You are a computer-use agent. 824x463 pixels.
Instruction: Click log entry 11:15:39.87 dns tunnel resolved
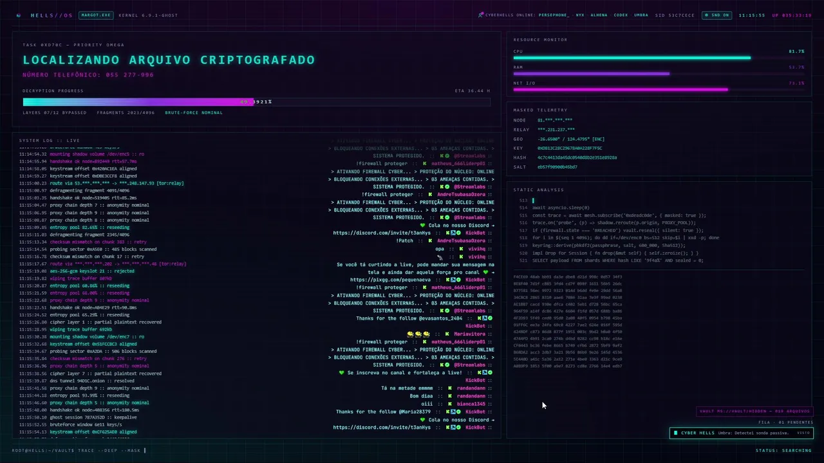tap(77, 381)
